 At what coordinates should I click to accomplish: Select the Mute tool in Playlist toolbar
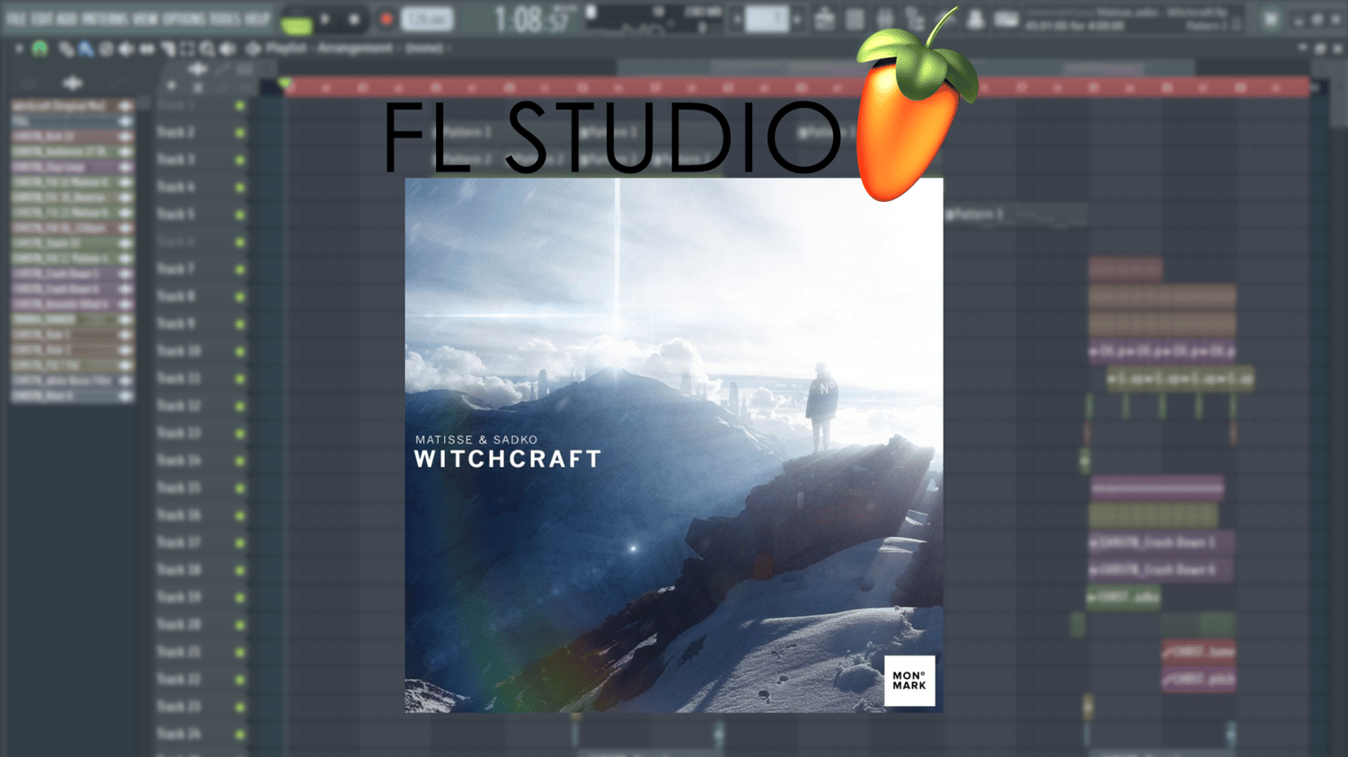127,48
